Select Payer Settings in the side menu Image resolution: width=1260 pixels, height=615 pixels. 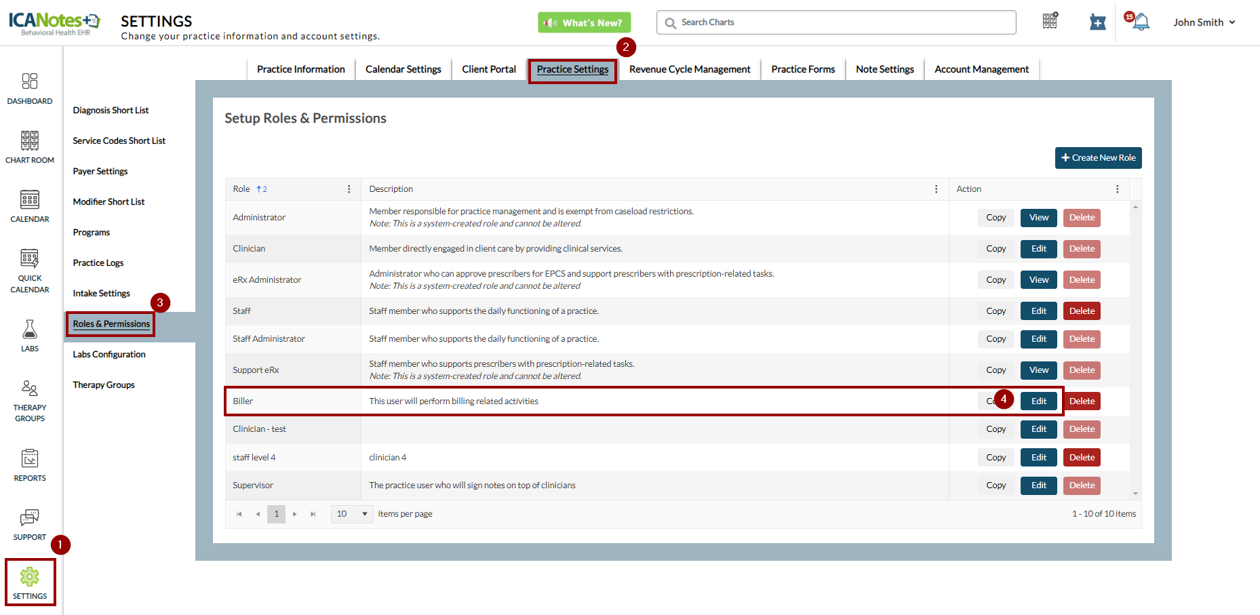[100, 172]
